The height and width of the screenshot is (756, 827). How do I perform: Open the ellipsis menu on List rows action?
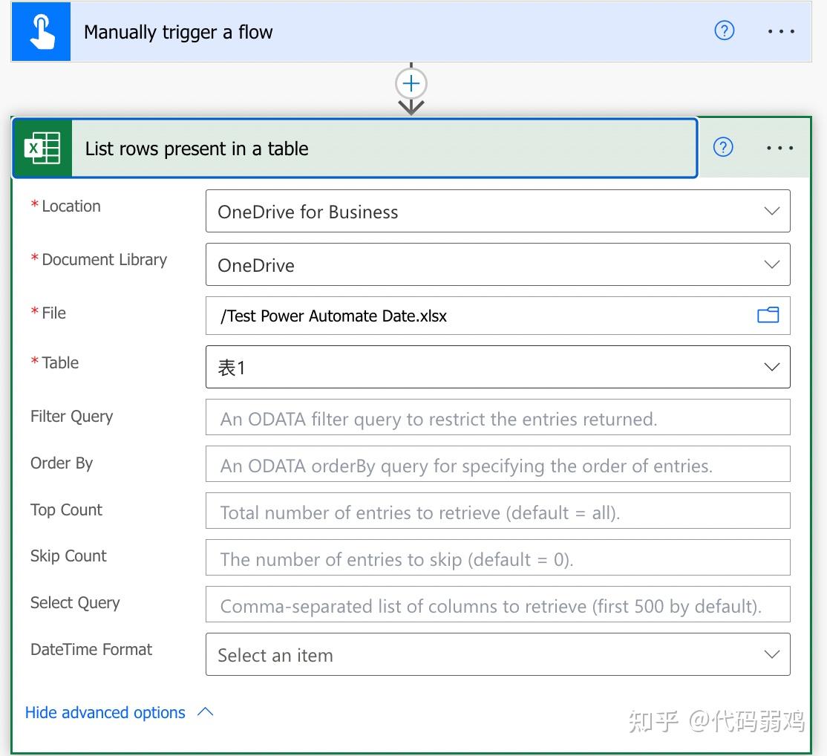point(779,148)
